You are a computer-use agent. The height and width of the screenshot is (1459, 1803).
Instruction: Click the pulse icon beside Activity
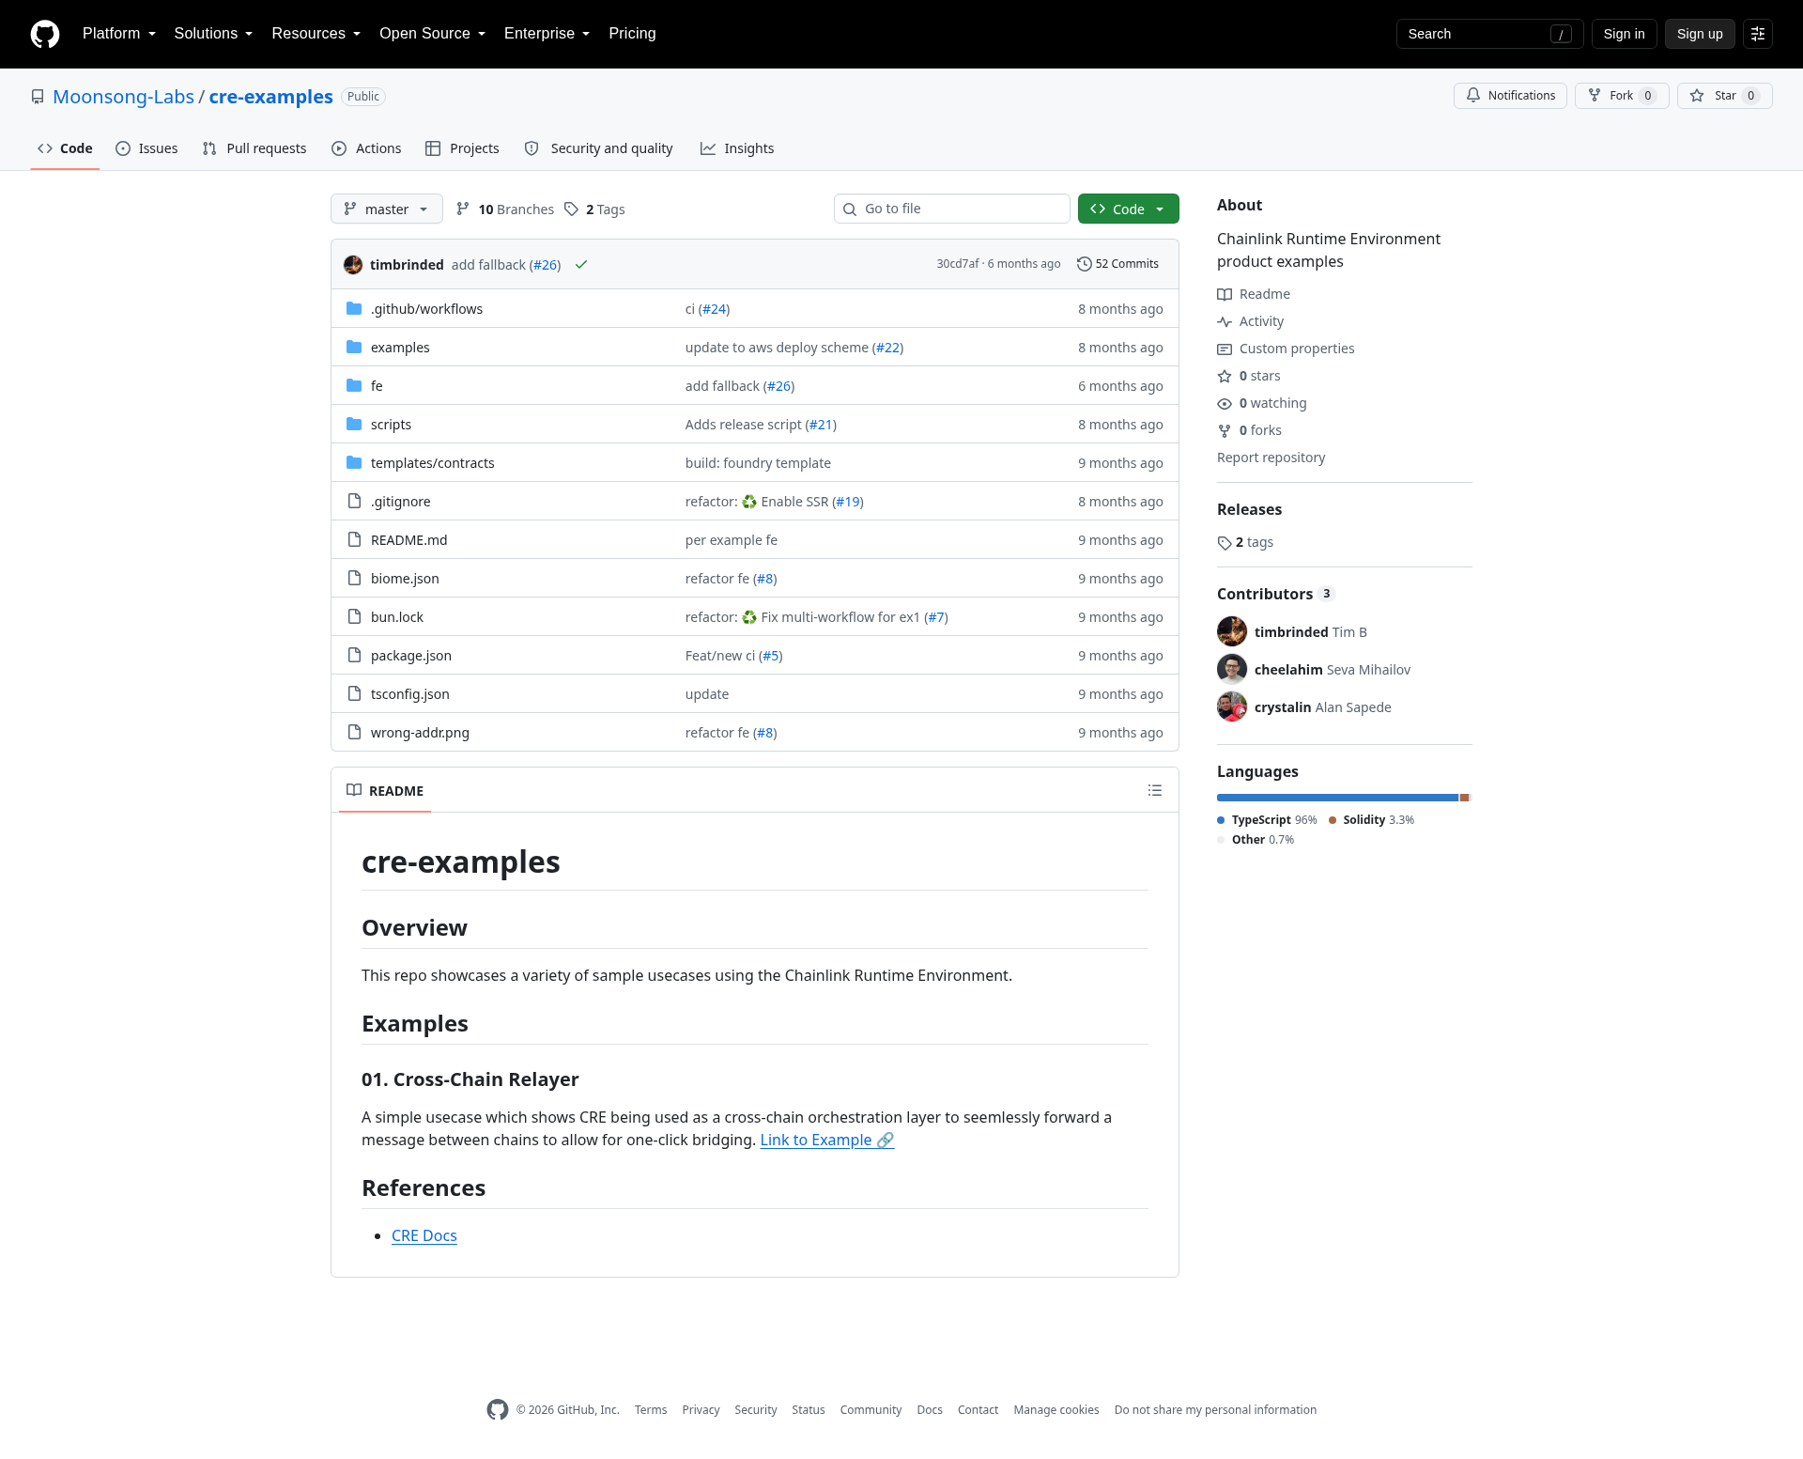(x=1225, y=322)
